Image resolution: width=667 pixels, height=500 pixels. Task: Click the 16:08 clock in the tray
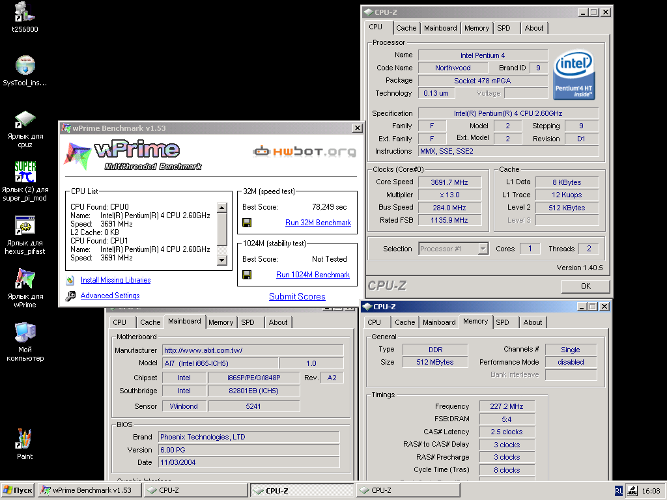click(x=651, y=491)
